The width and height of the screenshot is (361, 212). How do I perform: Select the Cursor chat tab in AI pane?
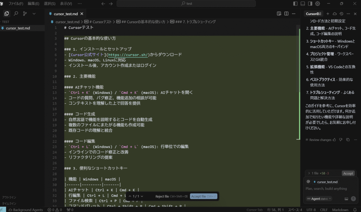point(313,14)
